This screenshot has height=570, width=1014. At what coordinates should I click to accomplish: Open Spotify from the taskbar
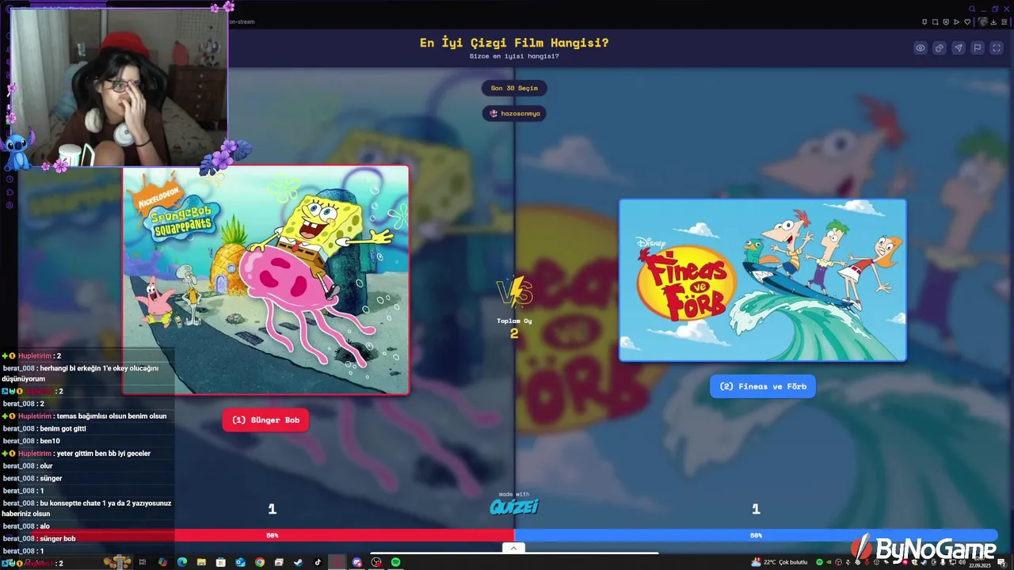click(396, 562)
